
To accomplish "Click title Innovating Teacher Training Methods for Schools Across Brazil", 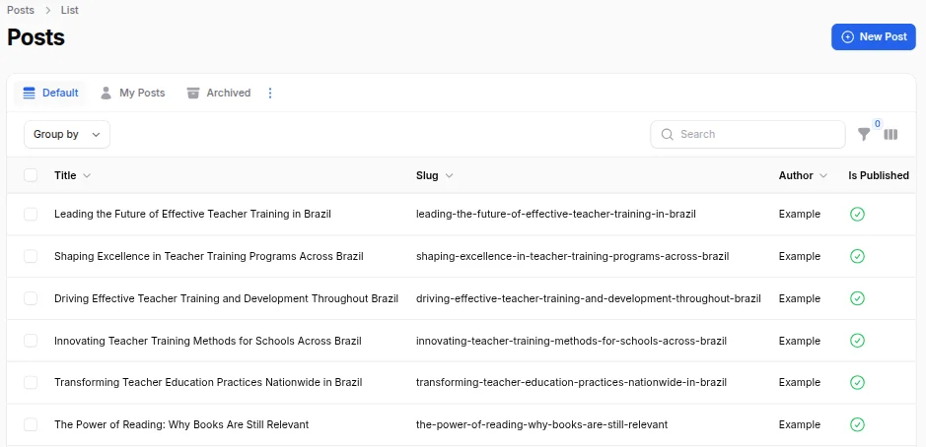I will point(208,341).
